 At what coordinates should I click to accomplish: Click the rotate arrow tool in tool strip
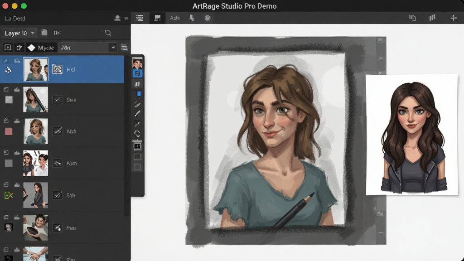[x=137, y=134]
